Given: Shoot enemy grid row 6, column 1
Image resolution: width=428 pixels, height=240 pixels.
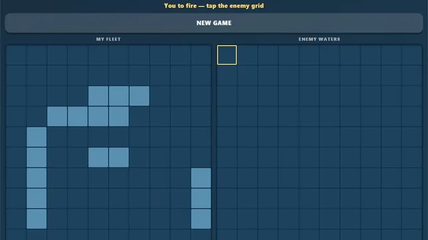Looking at the screenshot, I should (227, 157).
